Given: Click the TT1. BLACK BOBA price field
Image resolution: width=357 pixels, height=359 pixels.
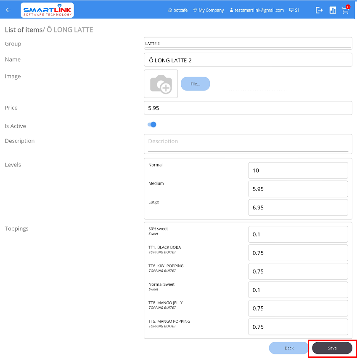Looking at the screenshot, I should (x=298, y=253).
